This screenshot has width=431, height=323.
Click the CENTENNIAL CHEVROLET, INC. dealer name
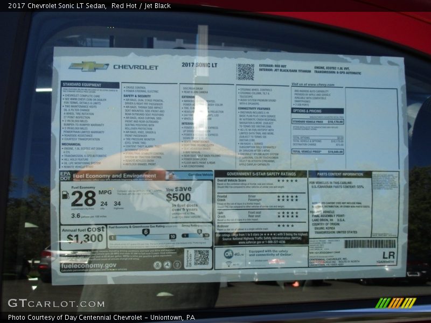click(x=328, y=259)
